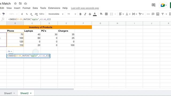Open the Edit menu
This screenshot has width=171, height=96.
[x=2, y=8]
